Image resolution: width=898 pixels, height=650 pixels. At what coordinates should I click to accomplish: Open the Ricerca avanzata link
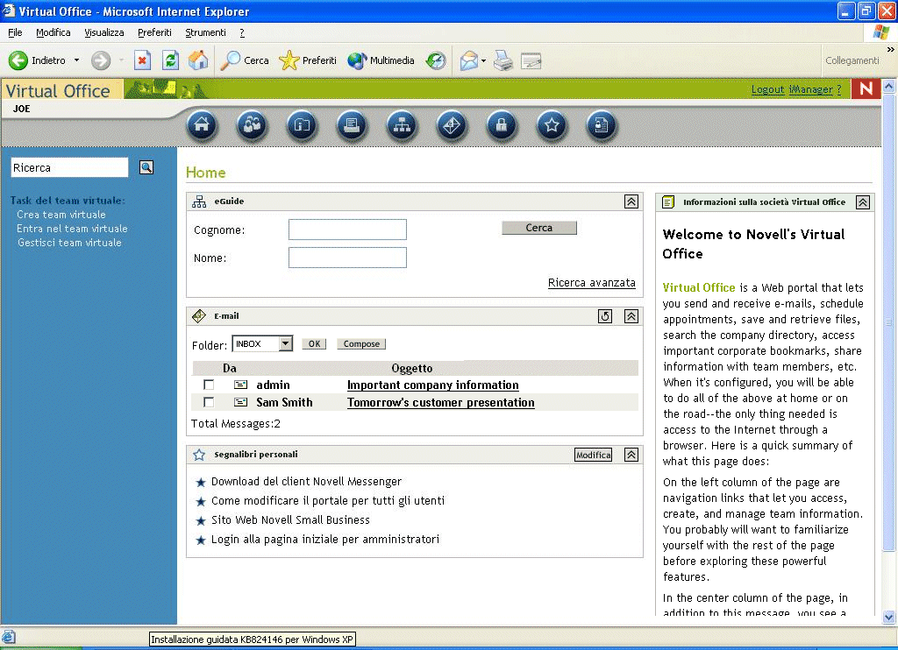pyautogui.click(x=591, y=283)
